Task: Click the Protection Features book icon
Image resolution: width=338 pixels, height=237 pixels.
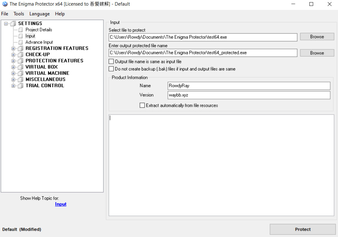Action: tap(21, 61)
